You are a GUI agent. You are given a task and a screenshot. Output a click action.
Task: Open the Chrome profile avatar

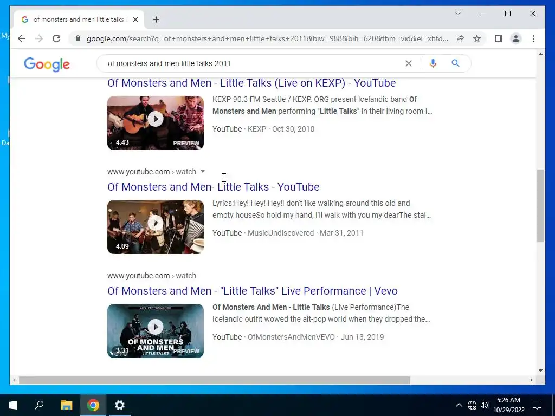coord(516,38)
